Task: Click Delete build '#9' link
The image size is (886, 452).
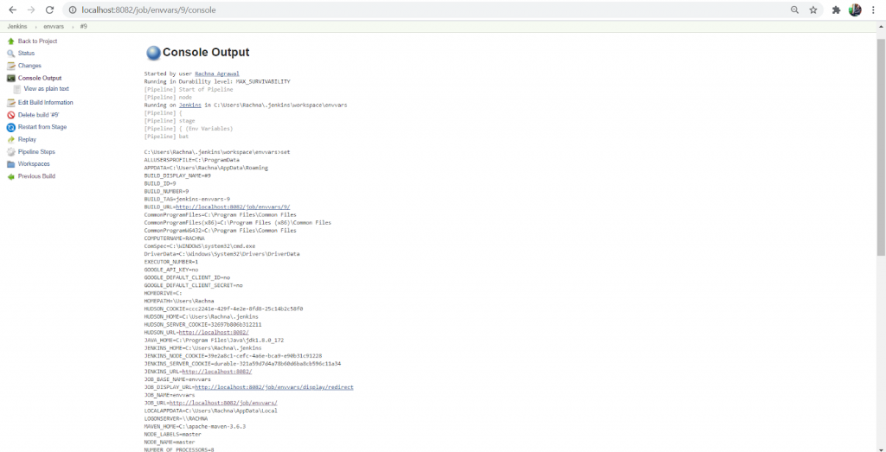Action: 38,115
